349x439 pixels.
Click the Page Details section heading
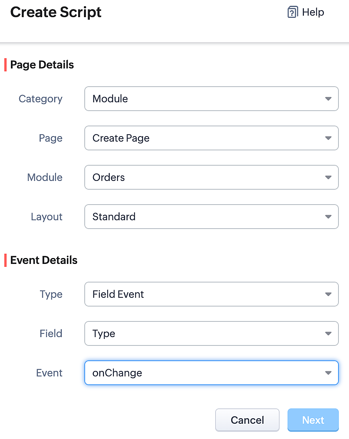42,65
